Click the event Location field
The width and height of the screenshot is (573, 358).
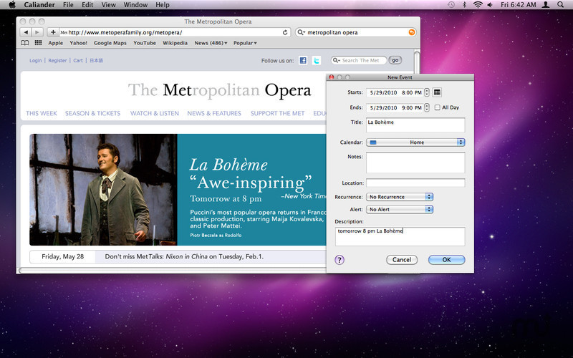(x=415, y=183)
